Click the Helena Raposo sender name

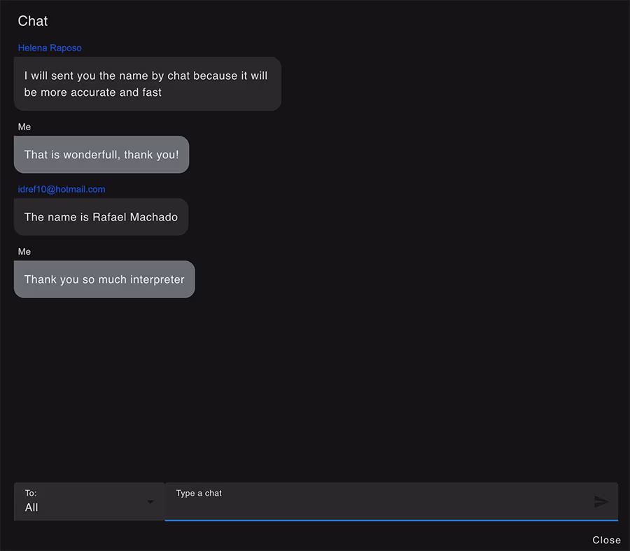coord(50,48)
